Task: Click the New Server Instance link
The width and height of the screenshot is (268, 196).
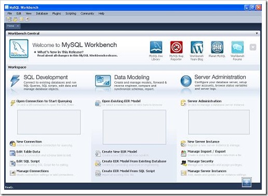Action: [x=204, y=141]
